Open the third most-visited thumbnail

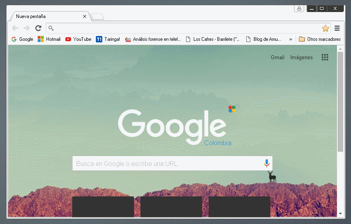pyautogui.click(x=239, y=206)
